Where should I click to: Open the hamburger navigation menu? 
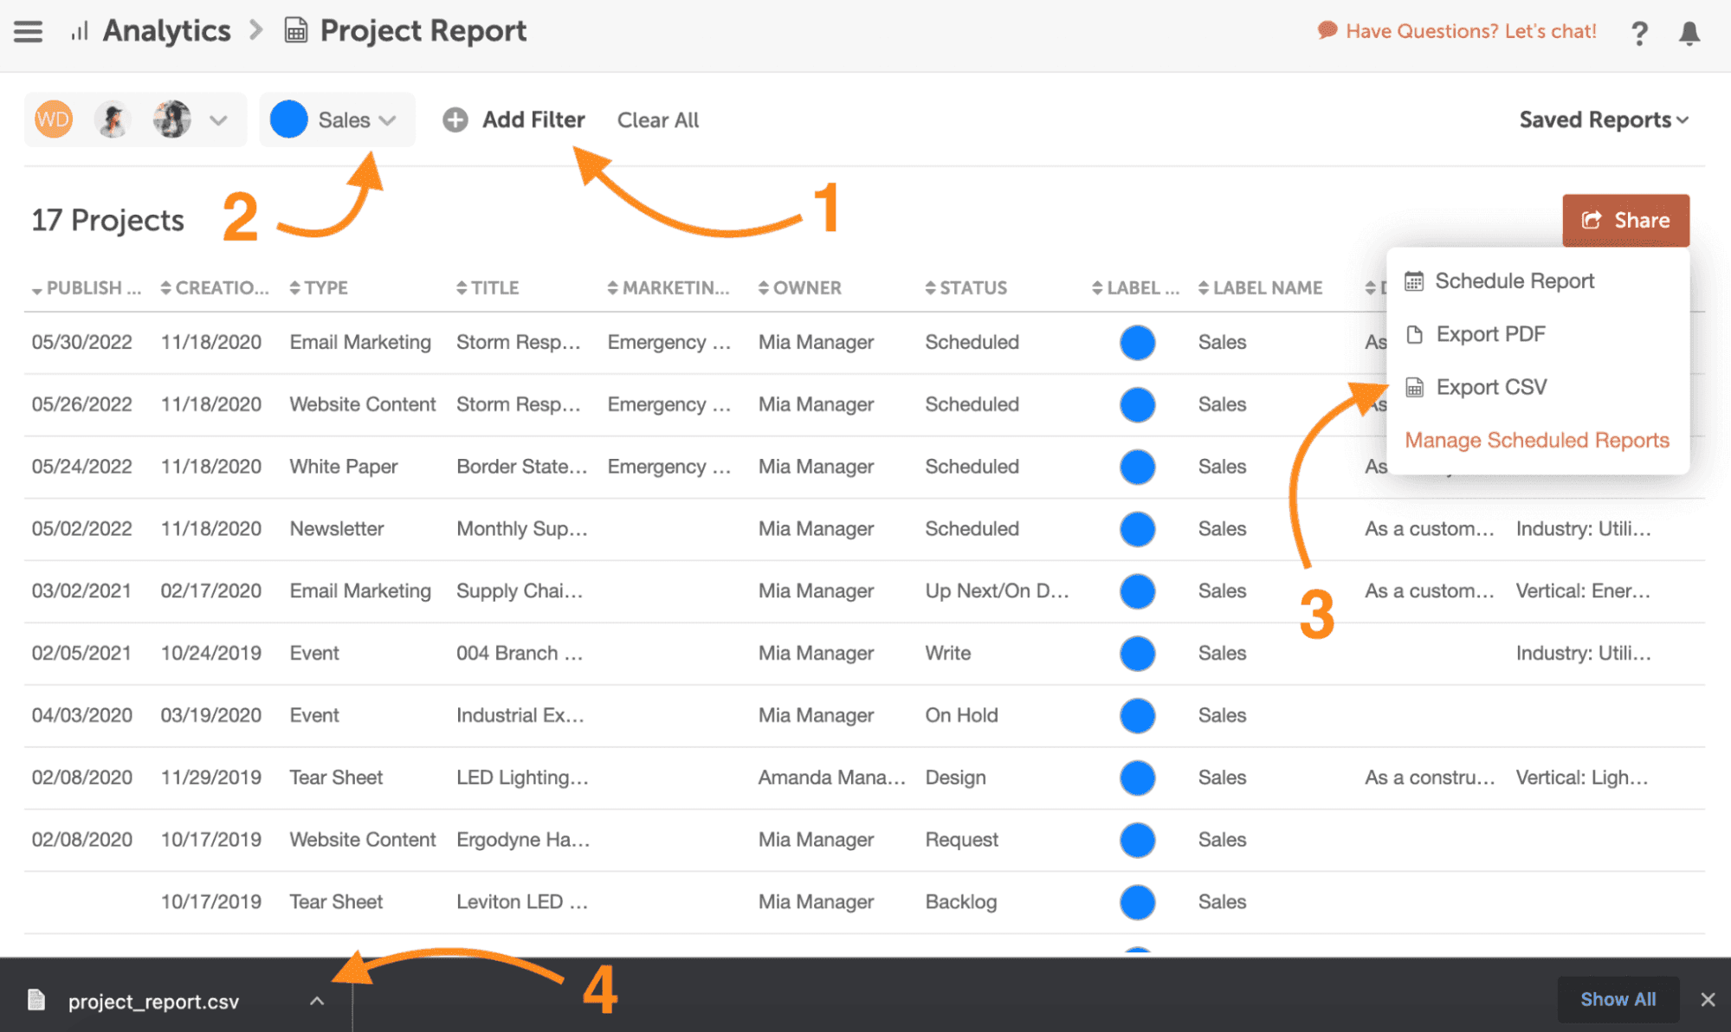(29, 31)
